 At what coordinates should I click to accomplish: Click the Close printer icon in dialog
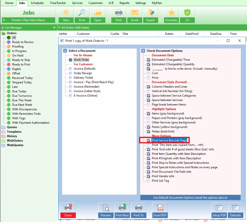68,207
